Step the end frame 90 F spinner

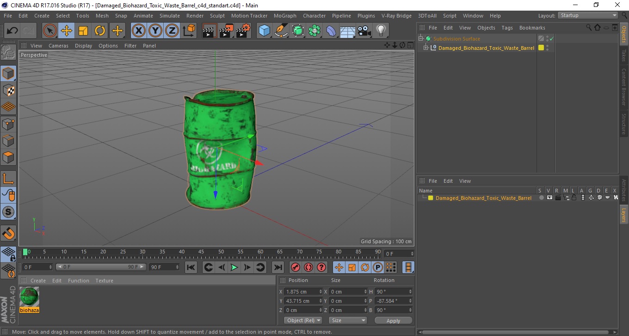pos(177,267)
